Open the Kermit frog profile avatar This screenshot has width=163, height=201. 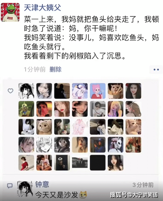[x=10, y=12]
